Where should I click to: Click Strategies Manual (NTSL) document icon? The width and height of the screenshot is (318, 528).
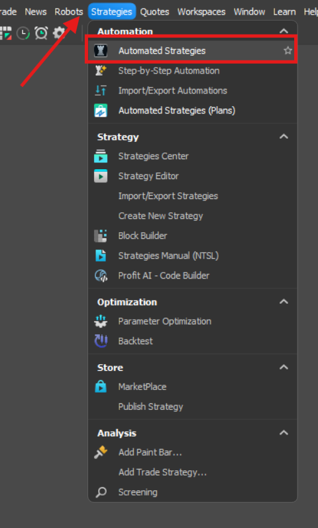(x=101, y=255)
